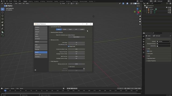Open the World properties tab icon

point(144,49)
